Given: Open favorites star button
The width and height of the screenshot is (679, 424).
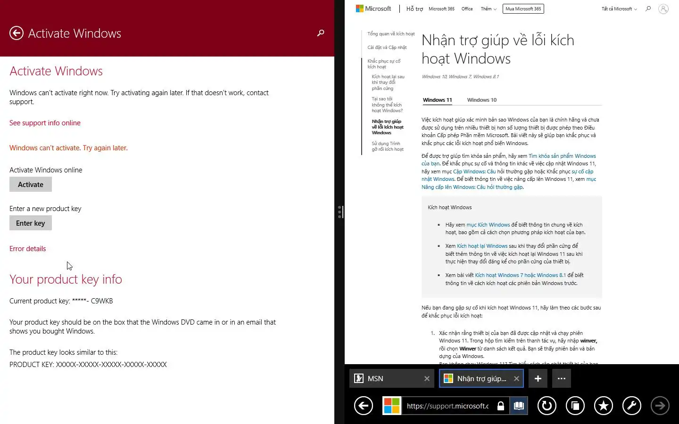Looking at the screenshot, I should (x=604, y=406).
